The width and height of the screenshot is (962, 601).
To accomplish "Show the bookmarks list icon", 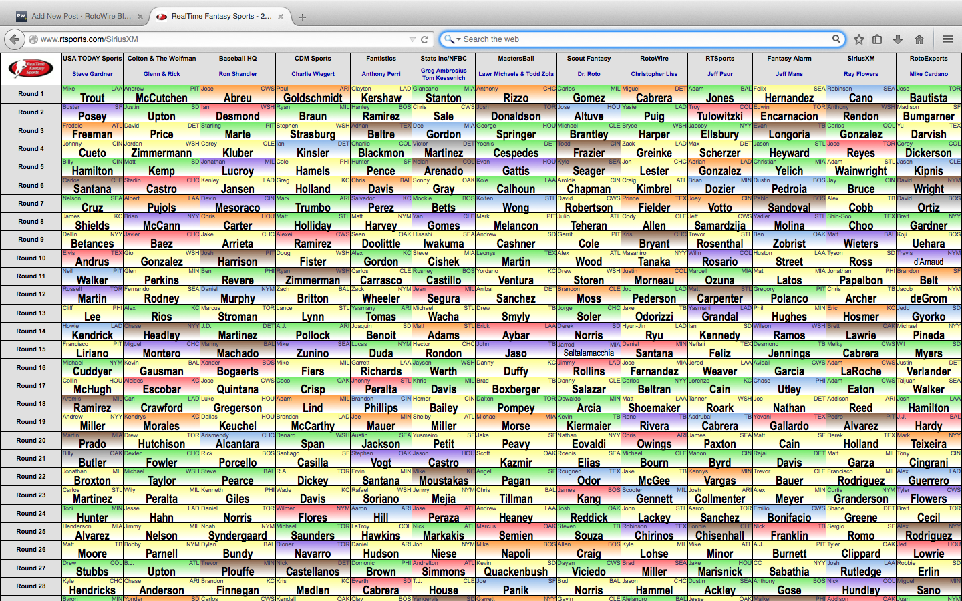I will [x=877, y=39].
